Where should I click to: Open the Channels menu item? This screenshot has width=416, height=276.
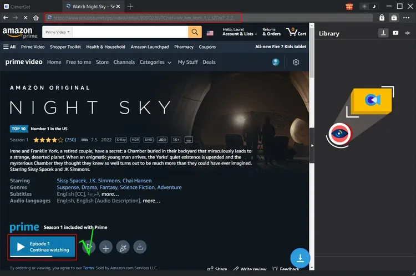pyautogui.click(x=124, y=62)
